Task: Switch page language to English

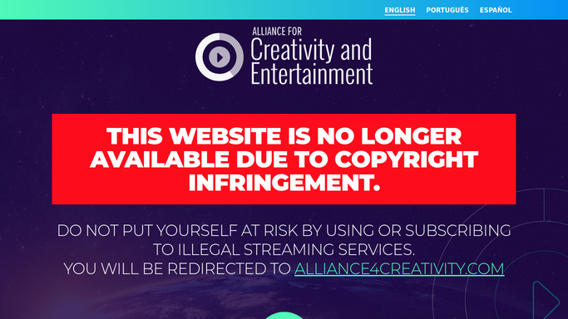Action: coord(399,10)
